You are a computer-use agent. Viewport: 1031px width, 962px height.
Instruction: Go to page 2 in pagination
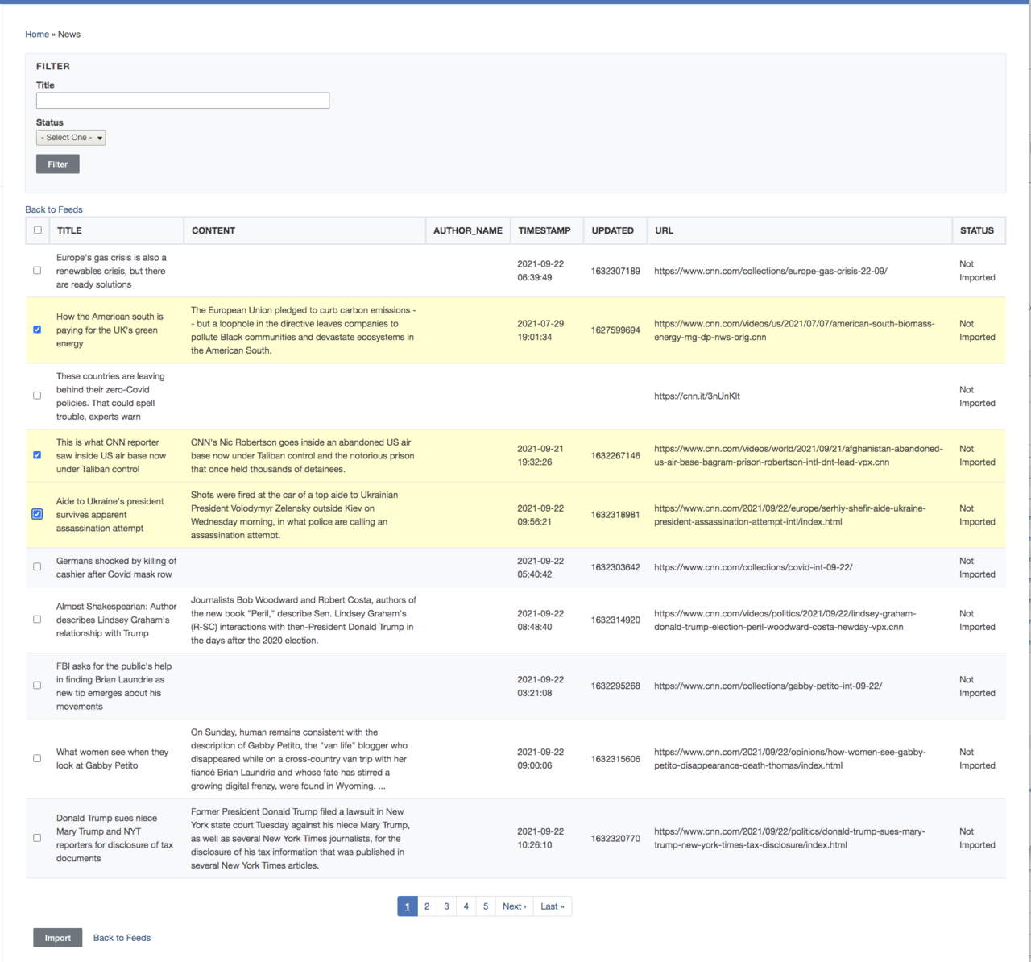(427, 906)
